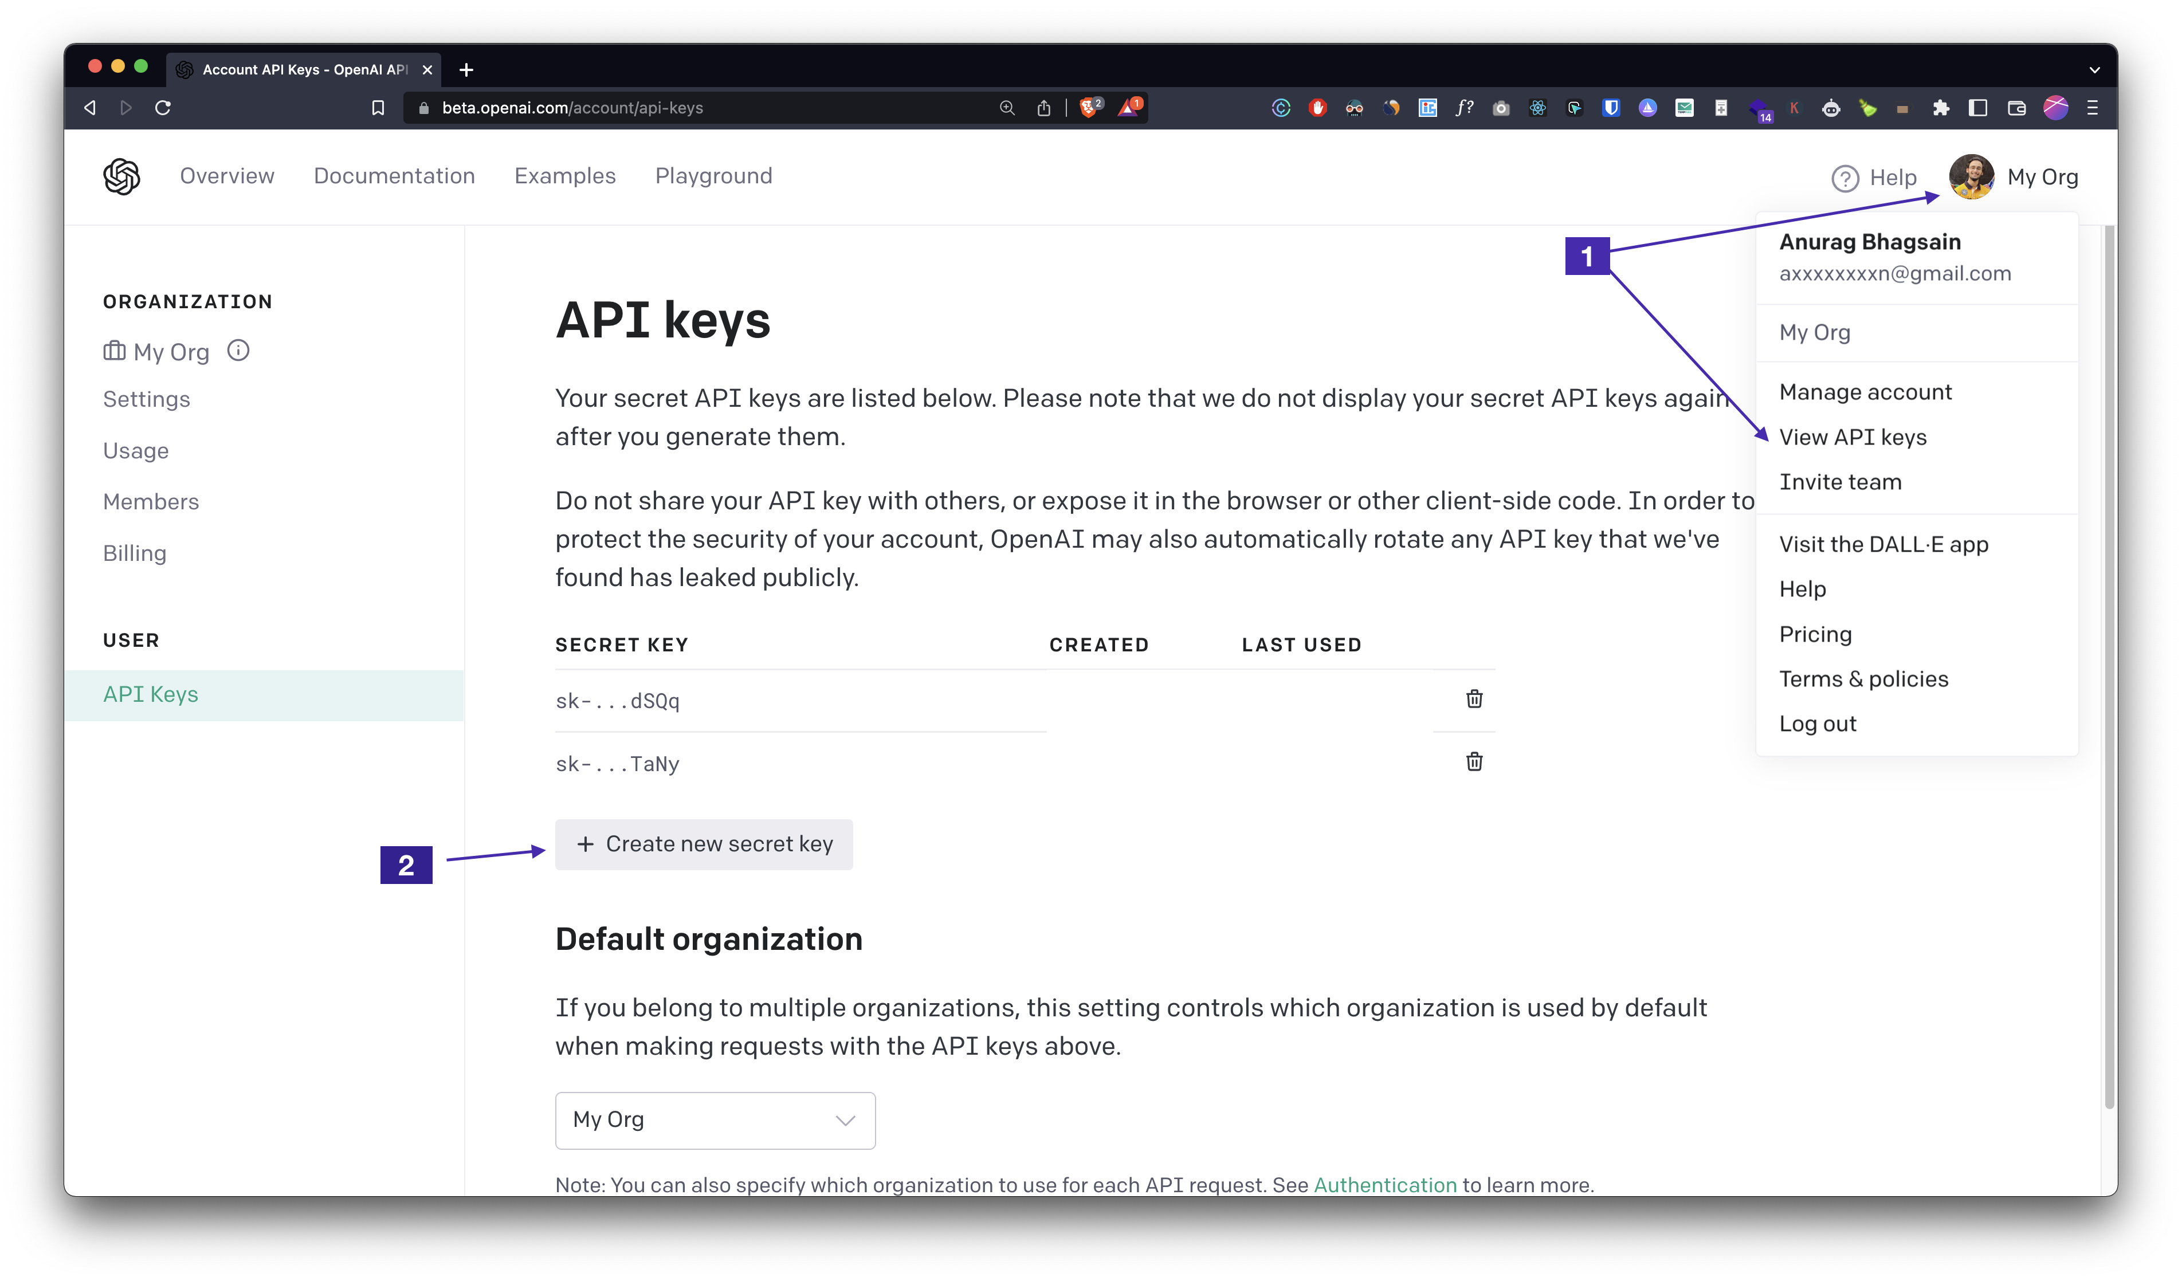Viewport: 2182px width, 1281px height.
Task: Click the info icon beside My Org
Action: pos(238,351)
